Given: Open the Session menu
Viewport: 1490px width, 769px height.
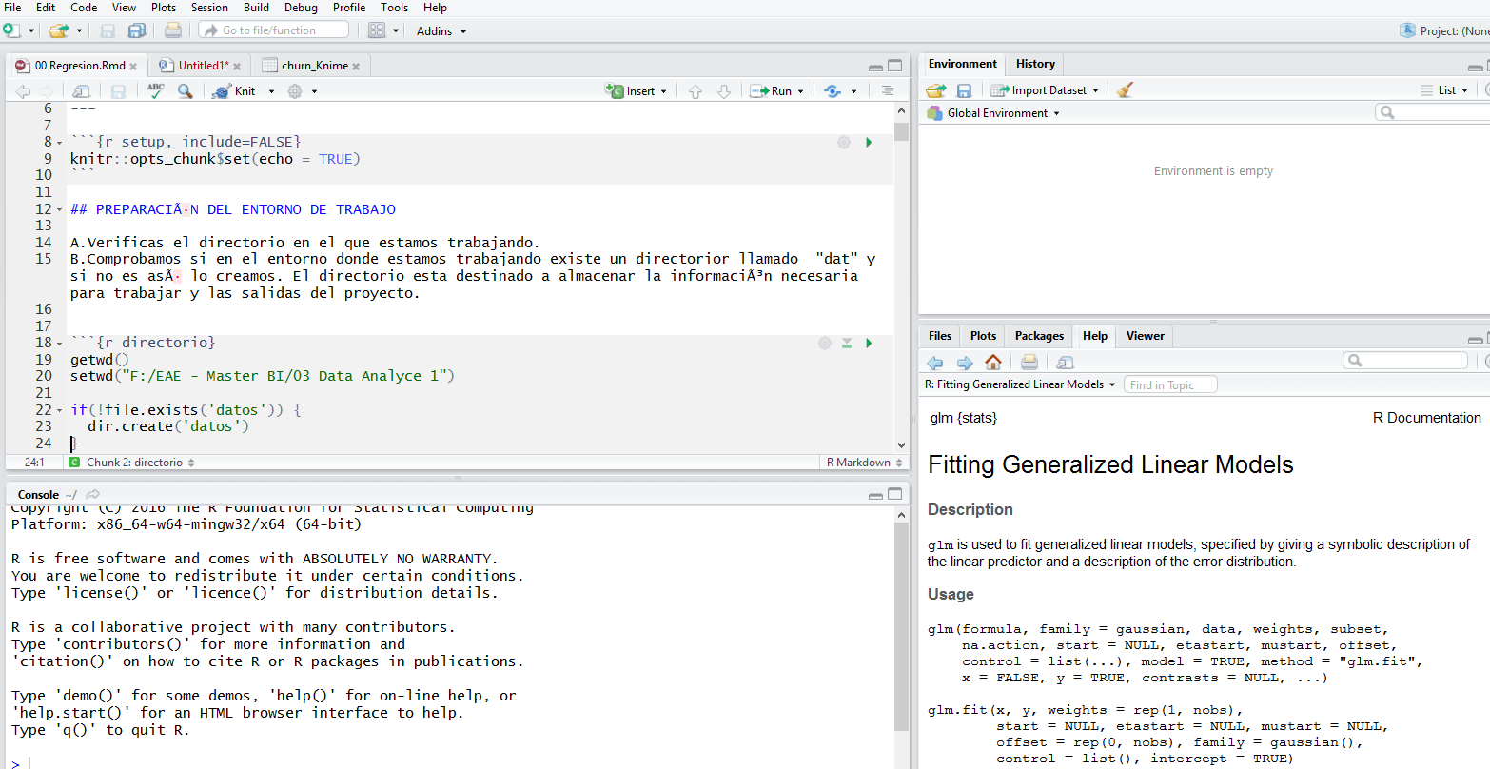Looking at the screenshot, I should 209,8.
